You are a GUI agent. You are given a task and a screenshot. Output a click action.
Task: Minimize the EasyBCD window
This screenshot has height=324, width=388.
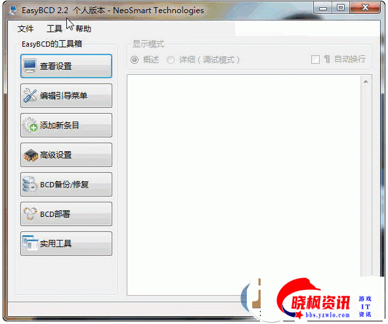[322, 8]
